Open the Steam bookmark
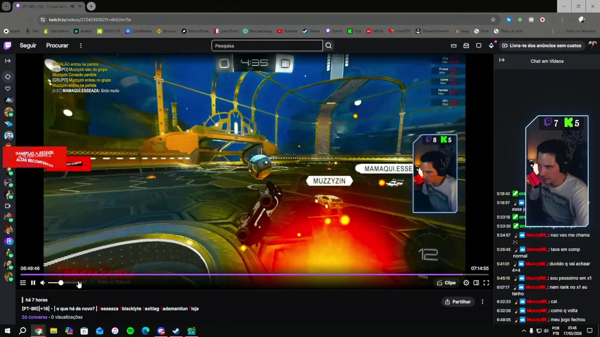This screenshot has width=600, height=337. point(311,31)
